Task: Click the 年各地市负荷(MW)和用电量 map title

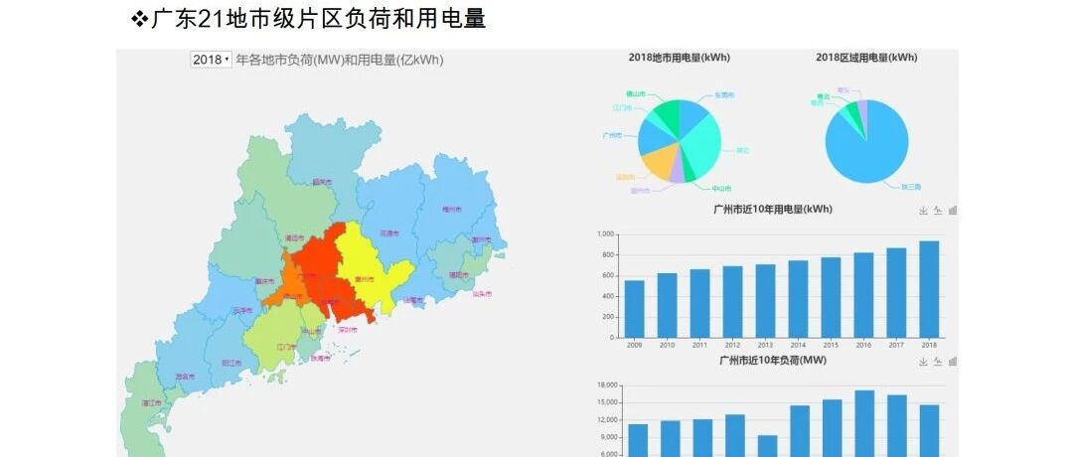Action: pos(340,61)
